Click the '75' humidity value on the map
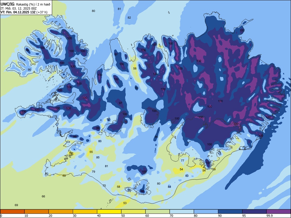Screen dimensions: 291x218 pyautogui.click(x=104, y=185)
